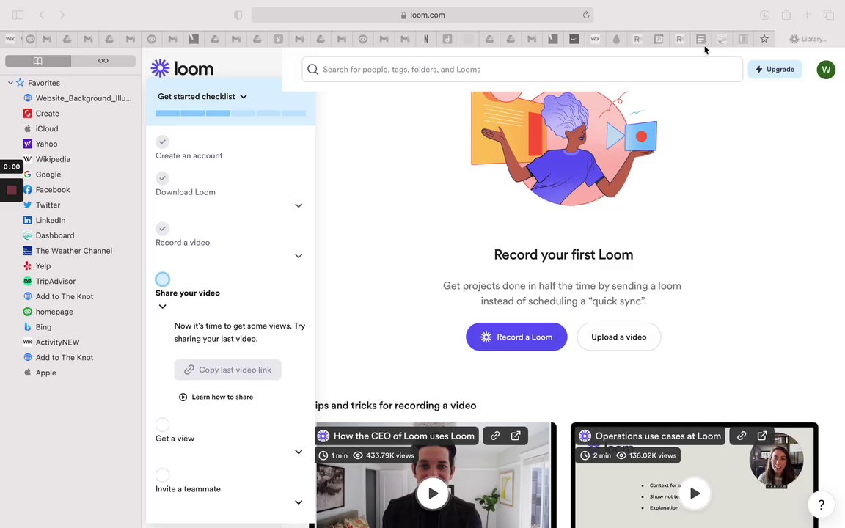Go forward with the Safari forward arrow
This screenshot has width=845, height=528.
(x=62, y=15)
